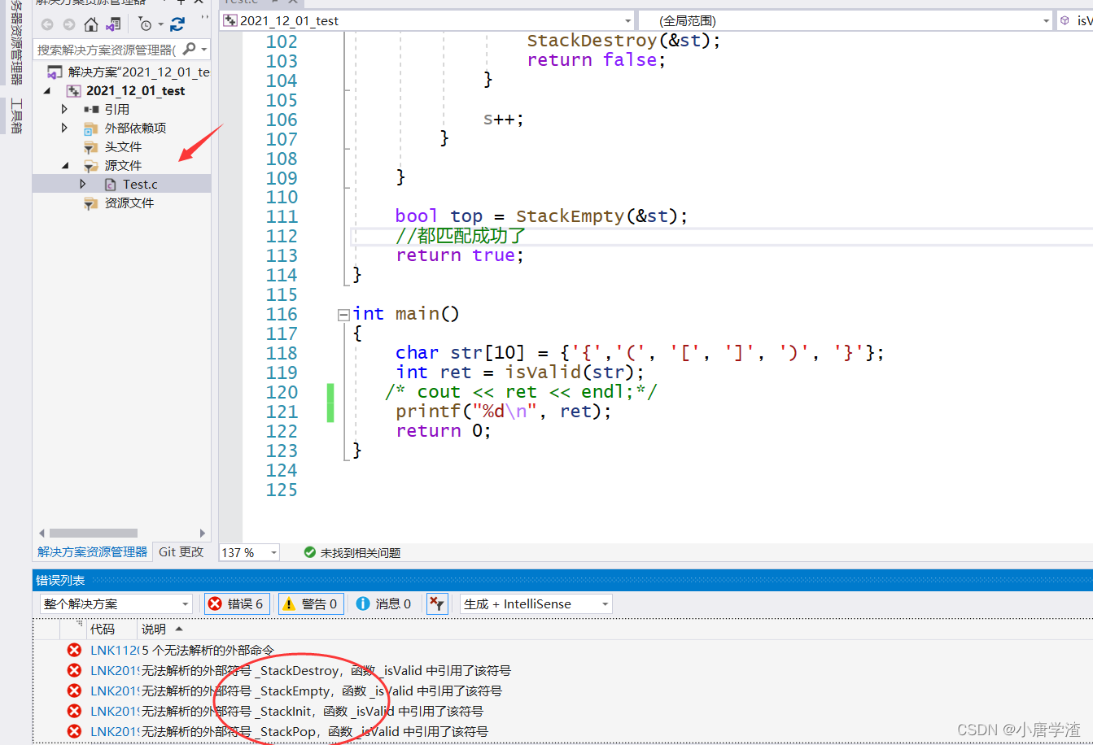Open the member dropdown showing 'isV'

click(1074, 20)
